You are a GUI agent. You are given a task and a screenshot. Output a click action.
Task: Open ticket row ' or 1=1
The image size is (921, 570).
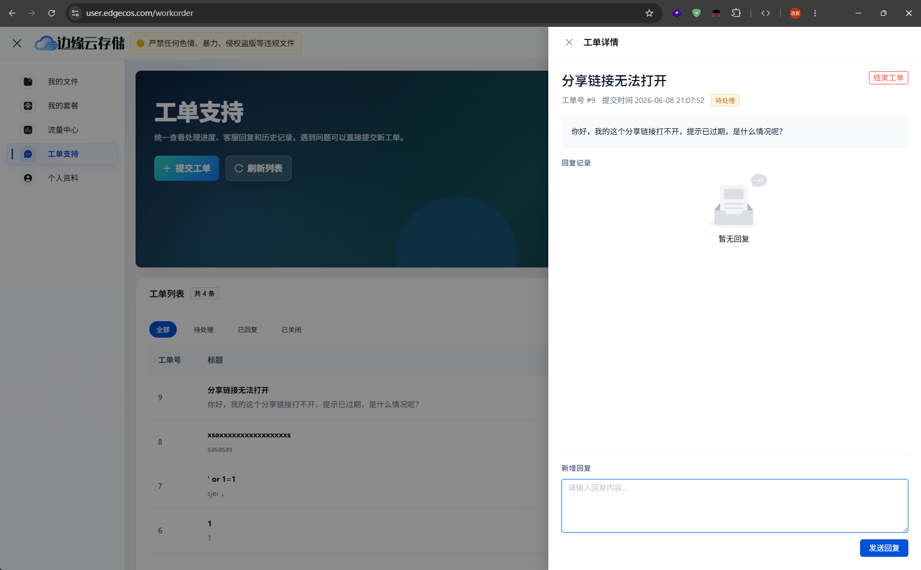(x=349, y=486)
